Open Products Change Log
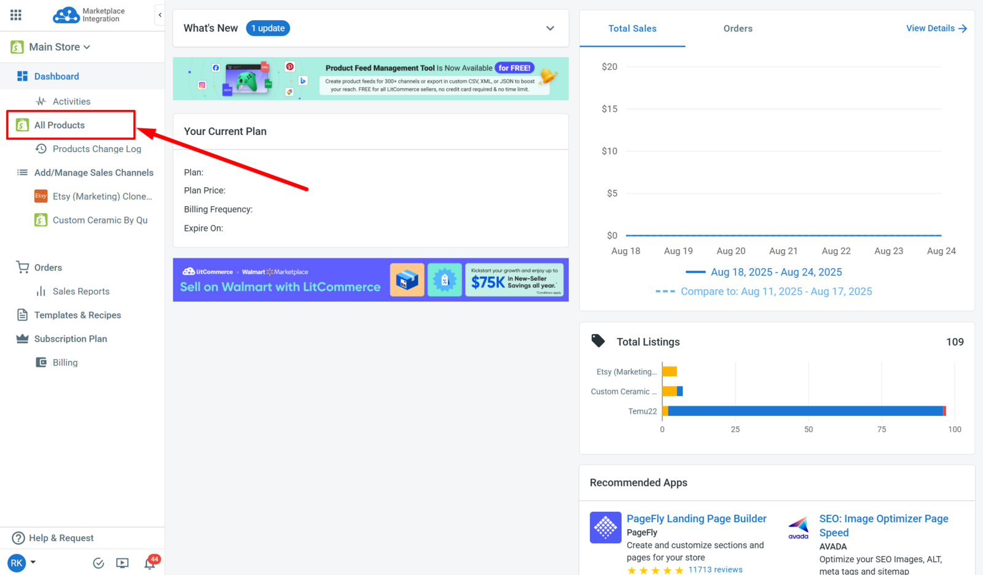This screenshot has width=983, height=575. [97, 149]
